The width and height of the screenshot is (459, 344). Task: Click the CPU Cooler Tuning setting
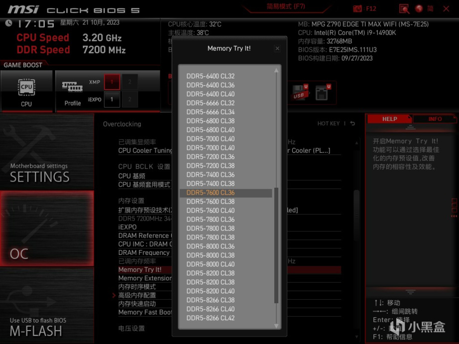coord(145,150)
